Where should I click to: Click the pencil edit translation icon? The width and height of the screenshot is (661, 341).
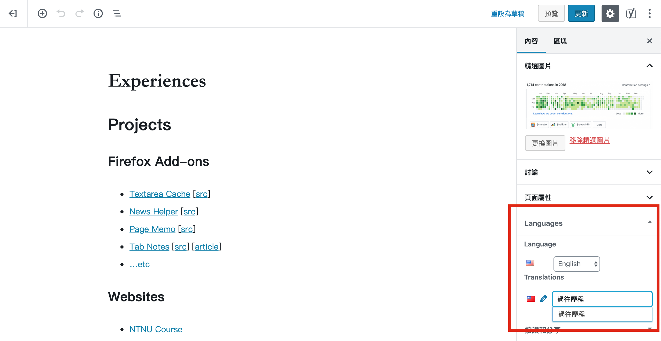[544, 299]
